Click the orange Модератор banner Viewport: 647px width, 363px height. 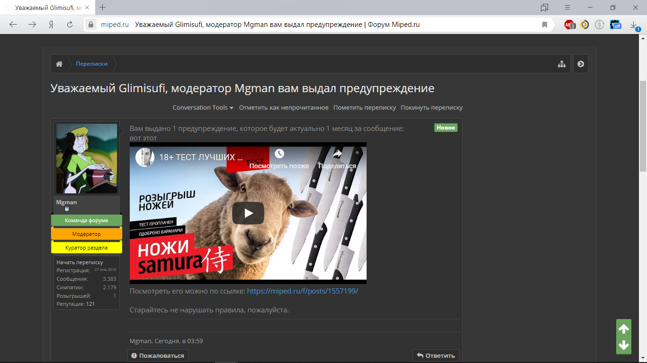[87, 234]
